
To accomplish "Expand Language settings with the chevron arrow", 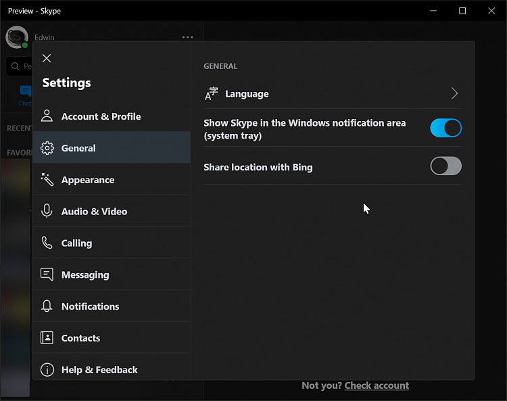I will 454,93.
